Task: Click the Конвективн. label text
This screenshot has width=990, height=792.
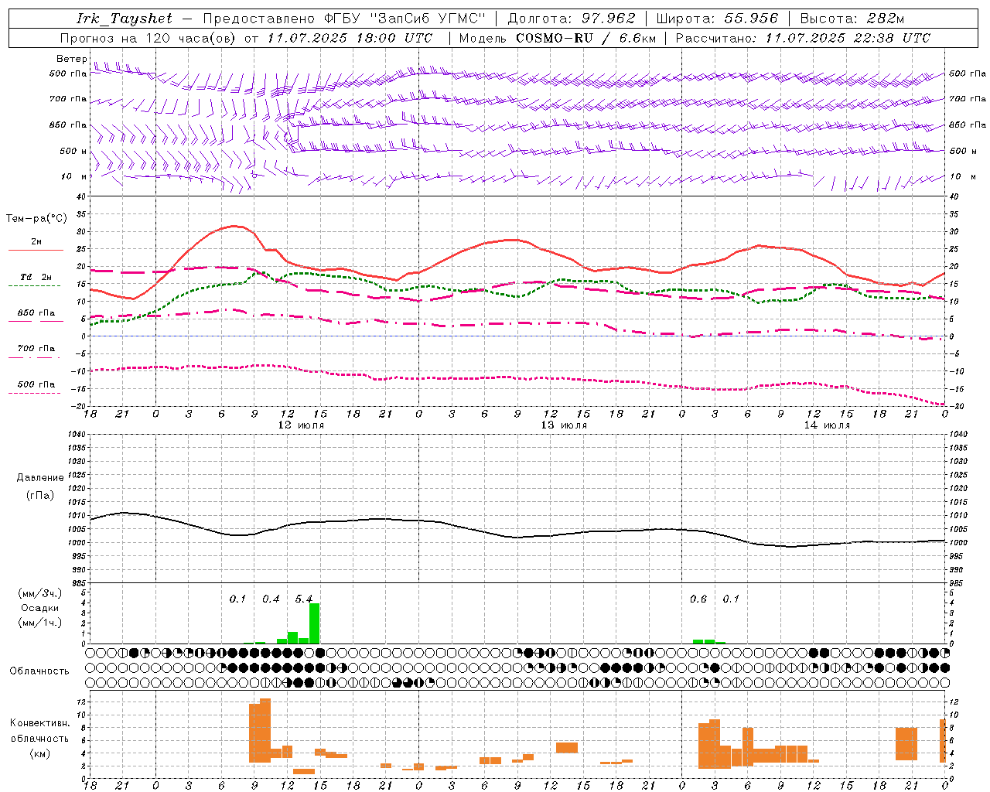Action: [x=40, y=723]
